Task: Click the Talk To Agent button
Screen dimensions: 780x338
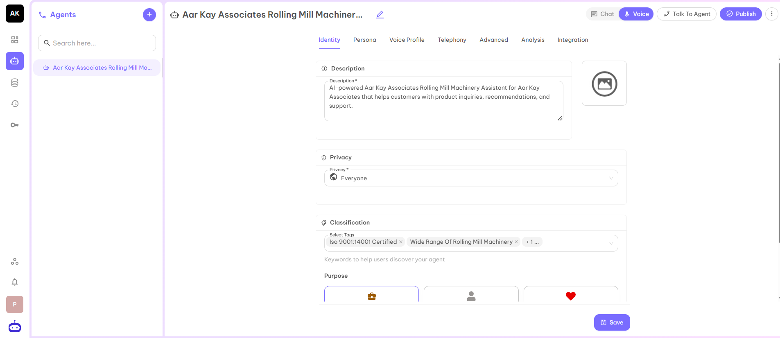Action: pyautogui.click(x=687, y=14)
